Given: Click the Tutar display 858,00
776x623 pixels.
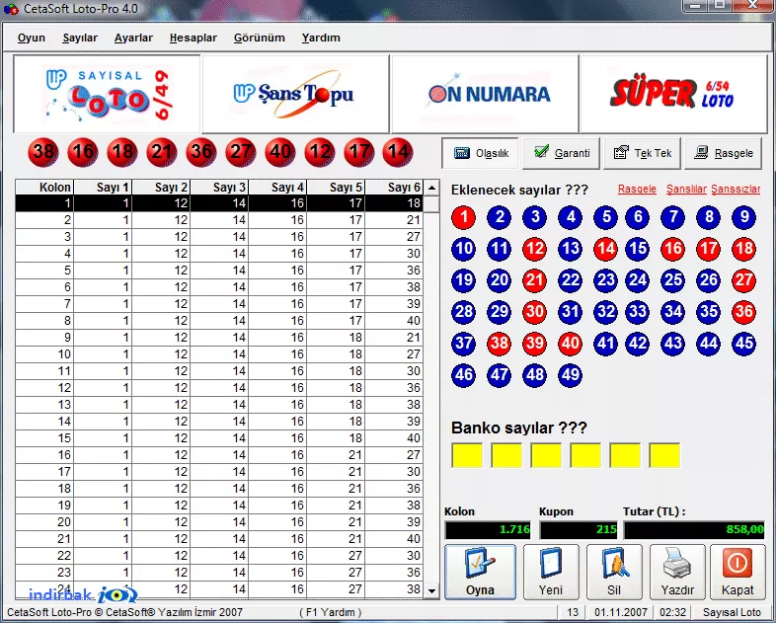Looking at the screenshot, I should (694, 530).
